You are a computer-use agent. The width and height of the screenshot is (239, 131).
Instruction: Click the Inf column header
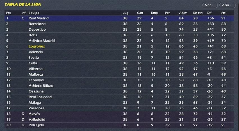pyautogui.click(x=24, y=13)
